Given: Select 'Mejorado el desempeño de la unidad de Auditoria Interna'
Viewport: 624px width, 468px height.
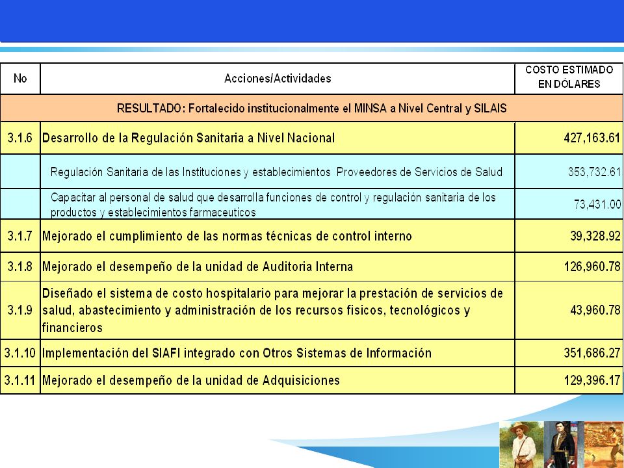Looking at the screenshot, I should coord(198,266).
